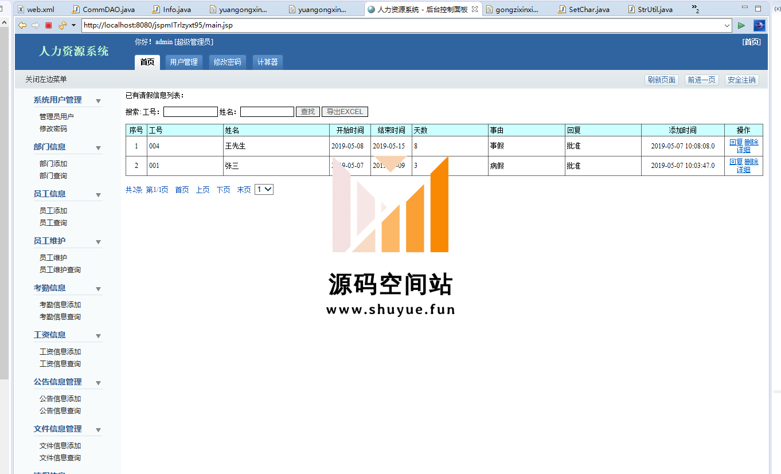Click 删除 link for 王先生 row
Screen dimensions: 781x474
click(751, 142)
